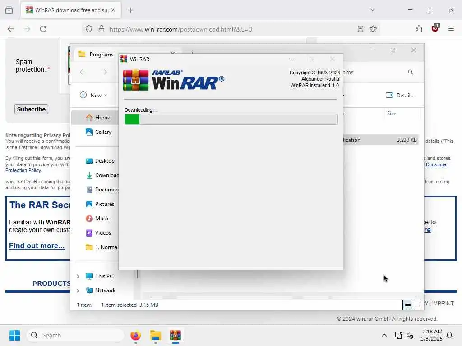Expand This PC tree node
462x346 pixels.
(x=78, y=276)
